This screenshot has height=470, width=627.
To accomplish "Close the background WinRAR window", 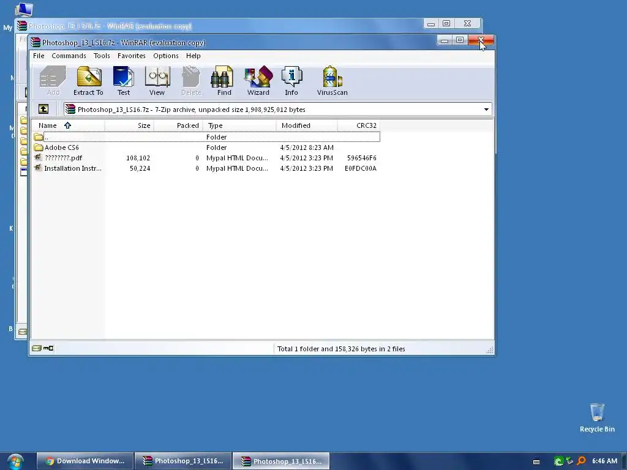I will (467, 24).
